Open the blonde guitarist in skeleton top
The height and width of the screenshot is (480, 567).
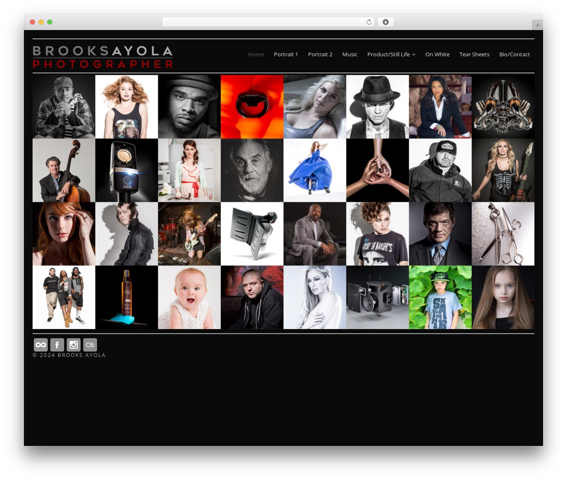pyautogui.click(x=503, y=170)
